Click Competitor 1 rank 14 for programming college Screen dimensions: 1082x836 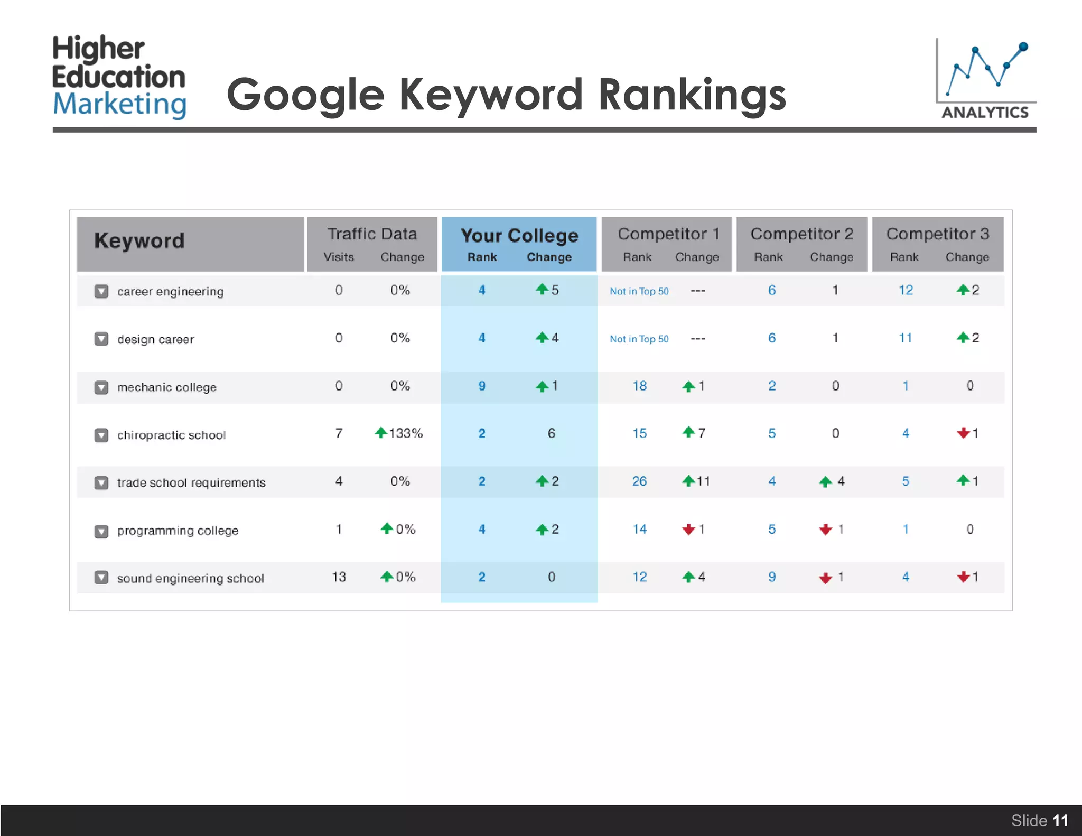point(639,529)
